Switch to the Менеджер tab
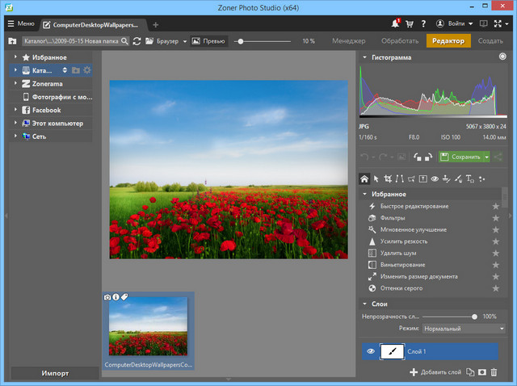 (x=348, y=40)
